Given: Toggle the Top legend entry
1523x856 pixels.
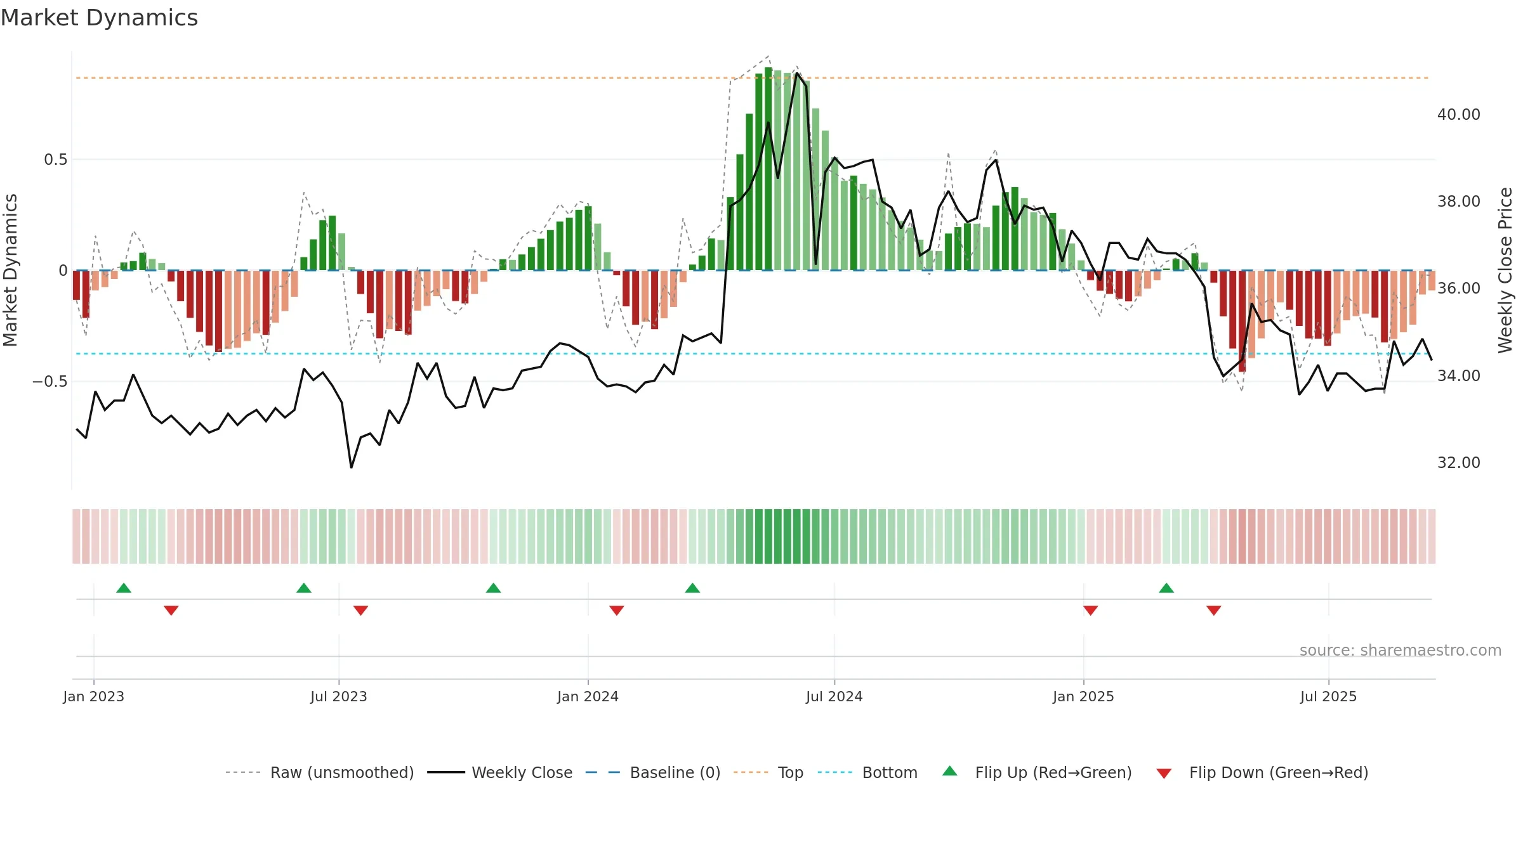Looking at the screenshot, I should tap(768, 772).
